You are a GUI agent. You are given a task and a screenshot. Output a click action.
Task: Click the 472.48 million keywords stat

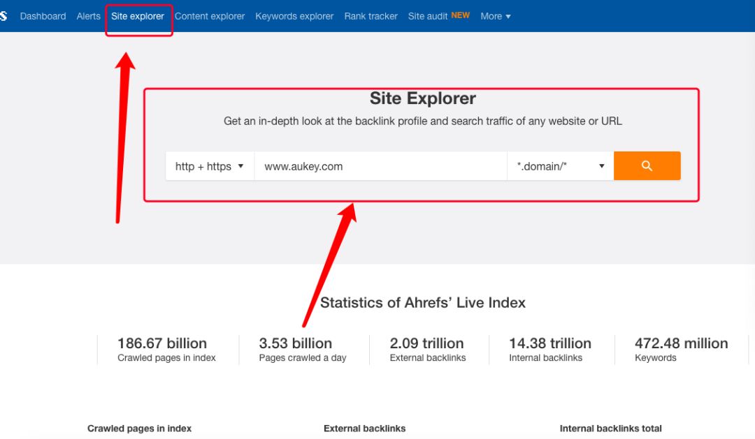coord(682,350)
